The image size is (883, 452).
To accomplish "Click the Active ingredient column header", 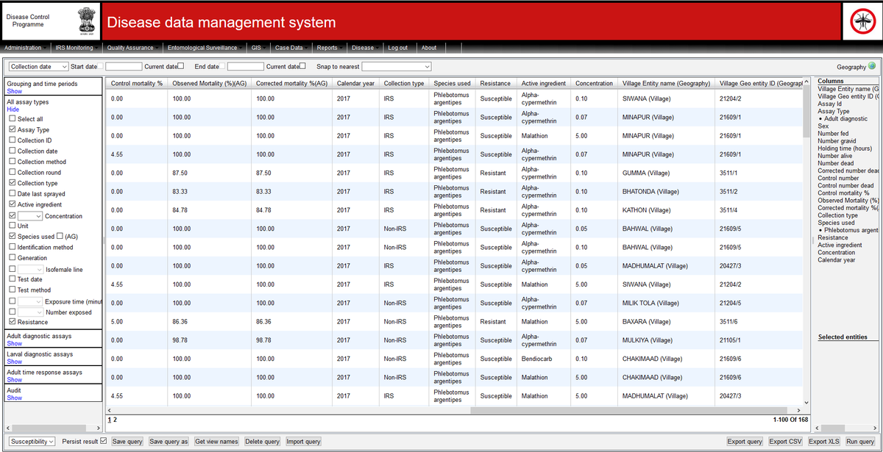I will [x=544, y=83].
